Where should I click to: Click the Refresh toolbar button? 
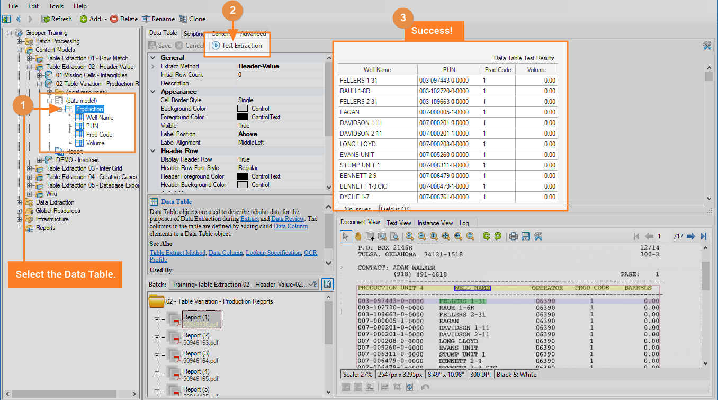[57, 19]
